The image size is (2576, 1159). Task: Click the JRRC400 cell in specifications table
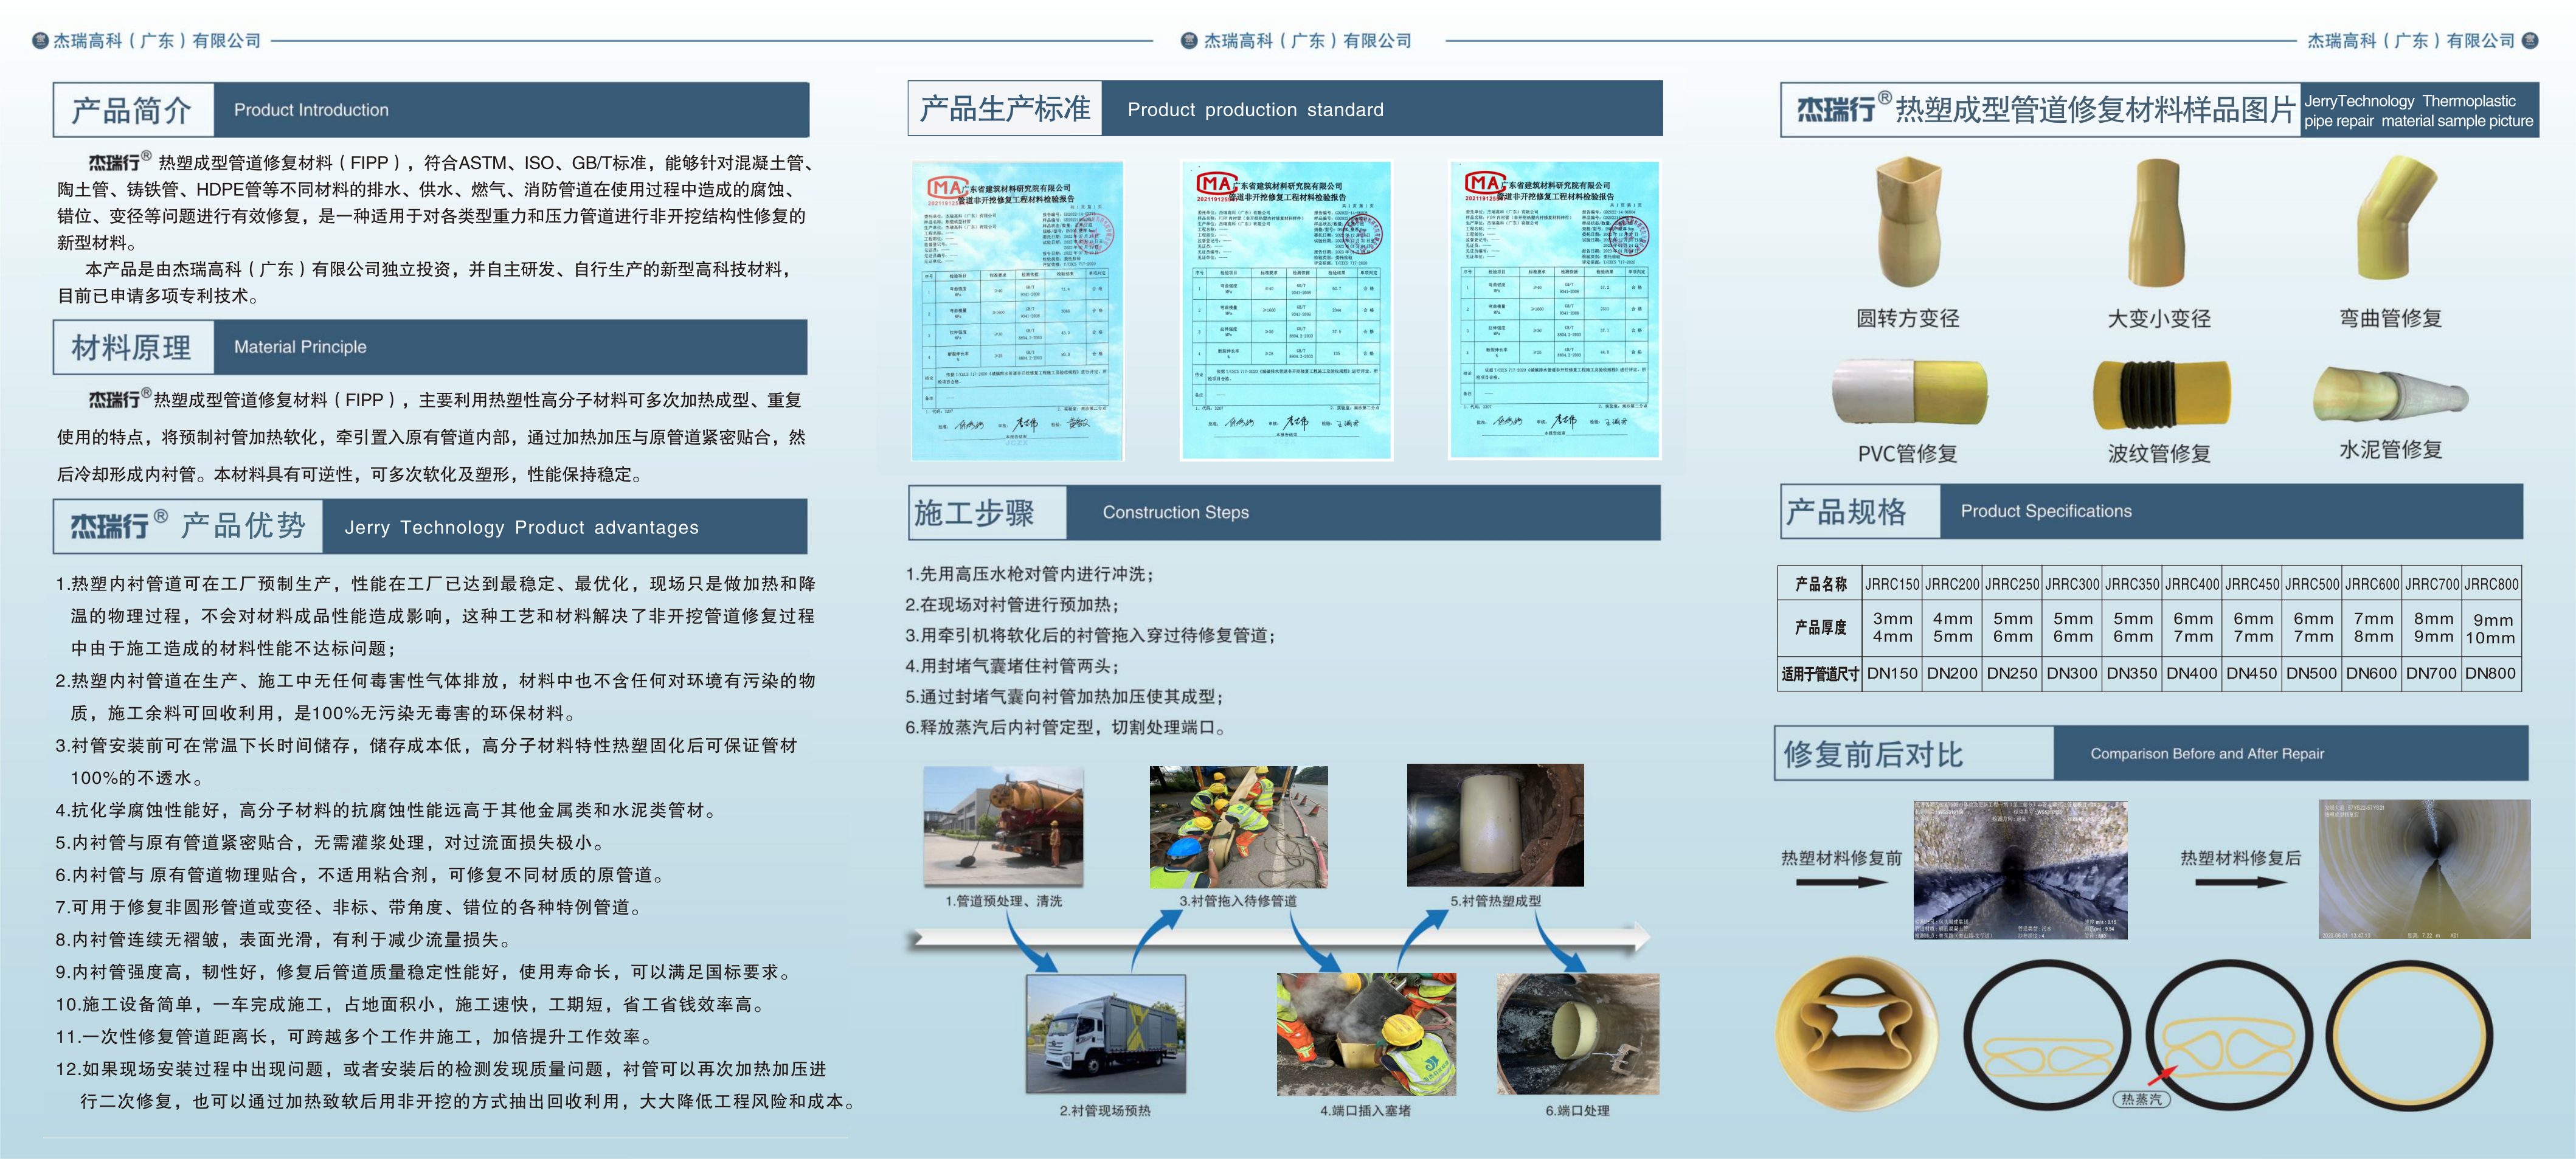coord(2192,584)
